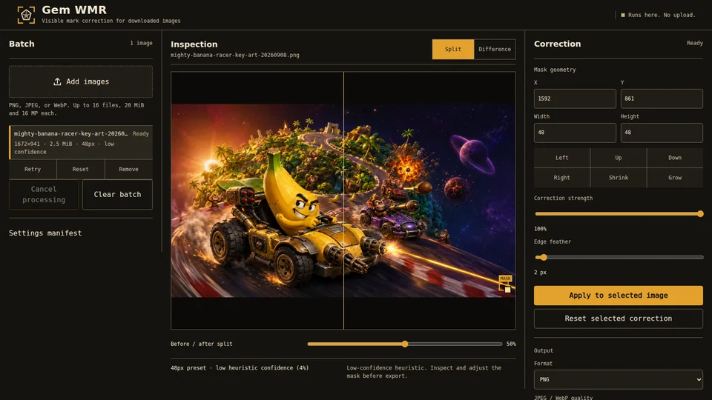This screenshot has height=400, width=712.
Task: Grow the mask
Action: click(x=675, y=178)
